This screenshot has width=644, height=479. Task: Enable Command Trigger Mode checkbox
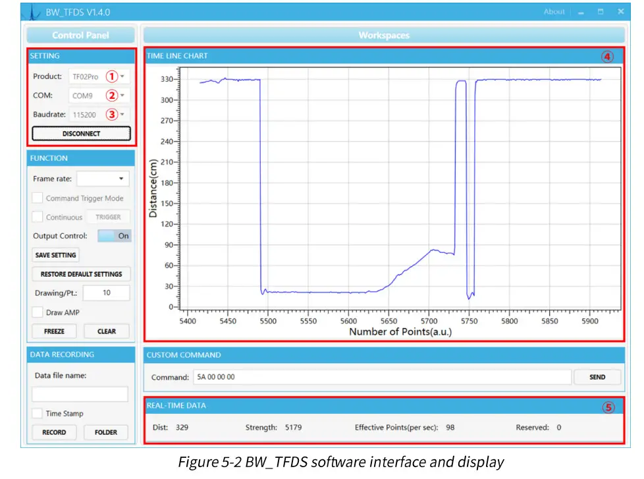38,198
